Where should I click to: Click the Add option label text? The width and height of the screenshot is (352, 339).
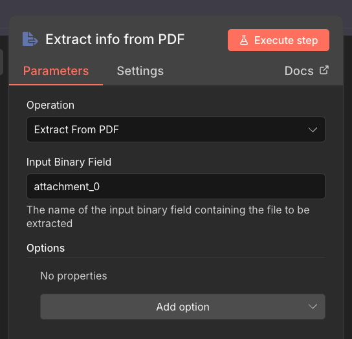tap(182, 307)
